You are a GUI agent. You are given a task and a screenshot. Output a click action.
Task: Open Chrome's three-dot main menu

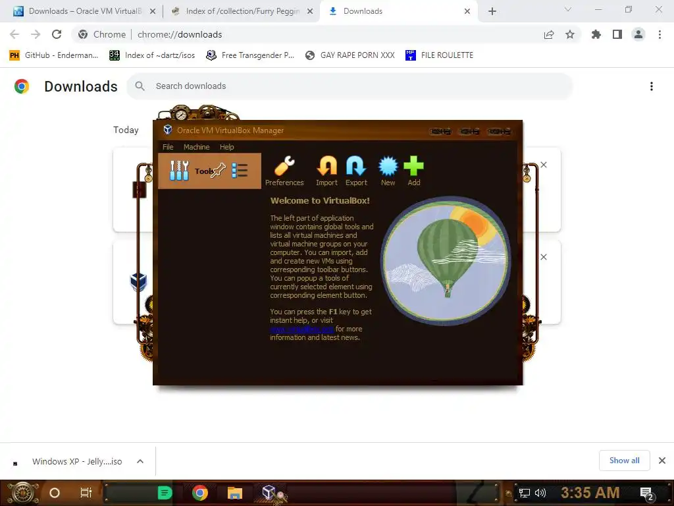660,34
